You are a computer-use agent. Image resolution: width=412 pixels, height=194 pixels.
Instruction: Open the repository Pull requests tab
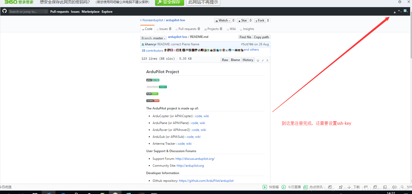188,29
